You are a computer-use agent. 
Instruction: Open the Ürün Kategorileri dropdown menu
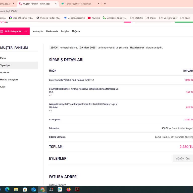(x=16, y=31)
